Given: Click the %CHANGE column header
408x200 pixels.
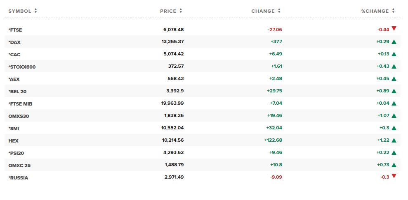Looking at the screenshot, I should (x=375, y=11).
